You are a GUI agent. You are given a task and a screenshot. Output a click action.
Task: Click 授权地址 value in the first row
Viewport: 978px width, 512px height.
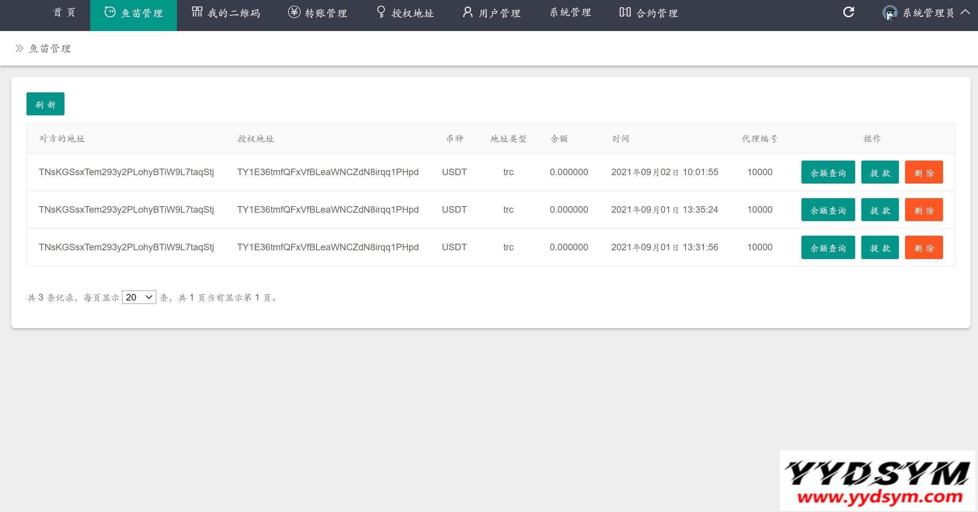[328, 172]
